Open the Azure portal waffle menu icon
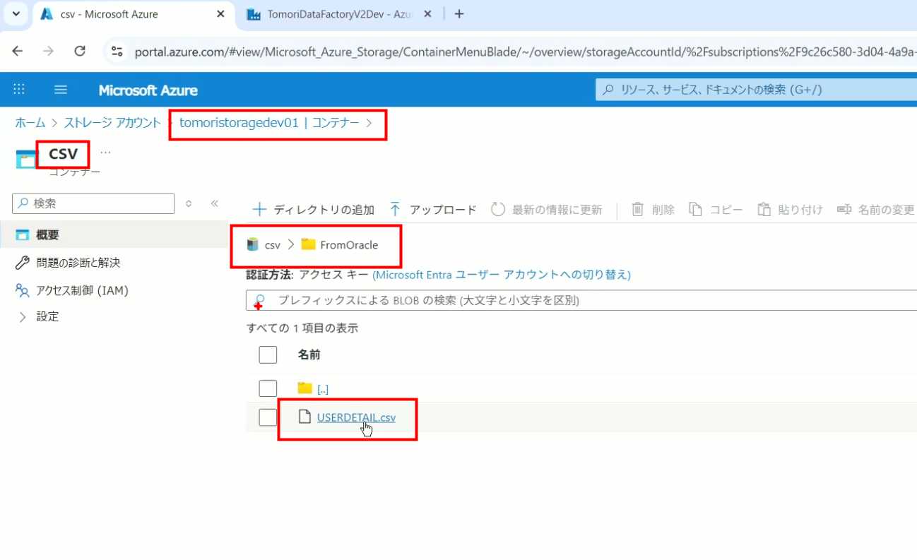Viewport: 917px width, 560px height. click(19, 90)
